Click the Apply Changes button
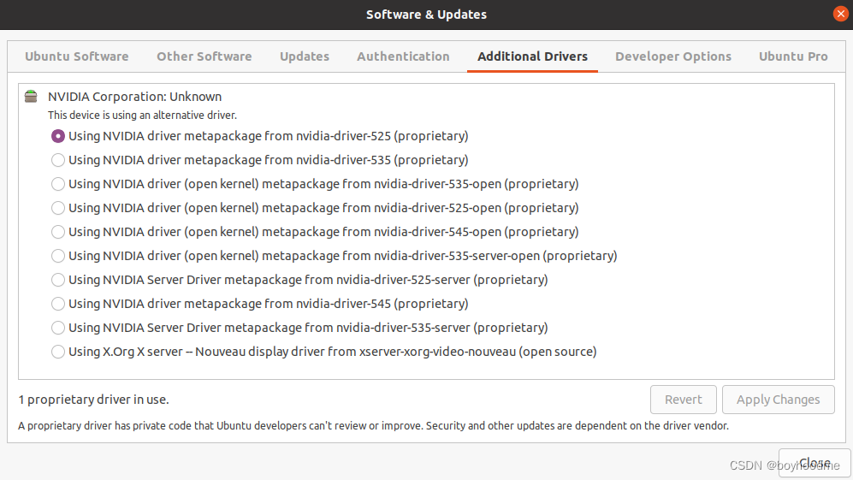853x480 pixels. pos(778,400)
